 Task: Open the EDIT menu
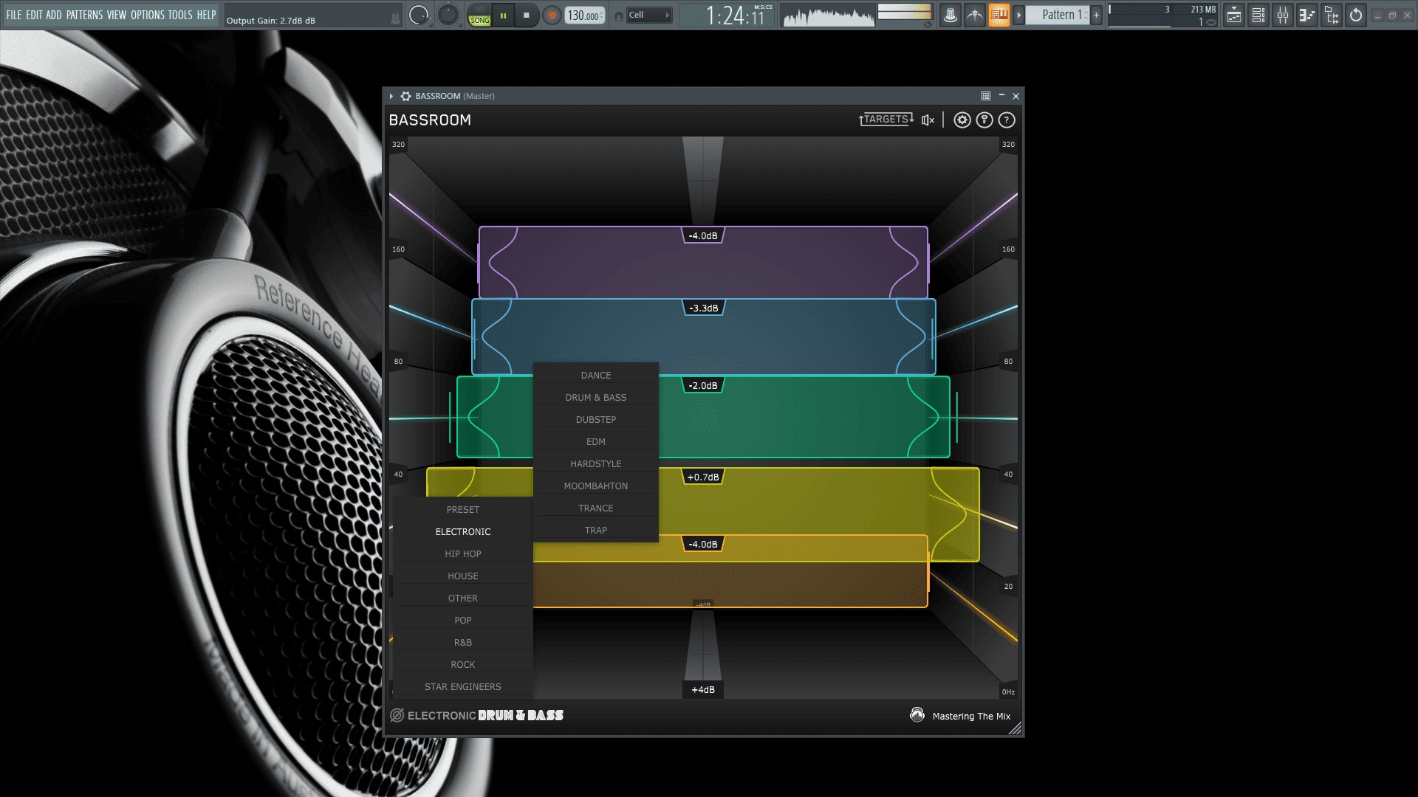pos(34,15)
